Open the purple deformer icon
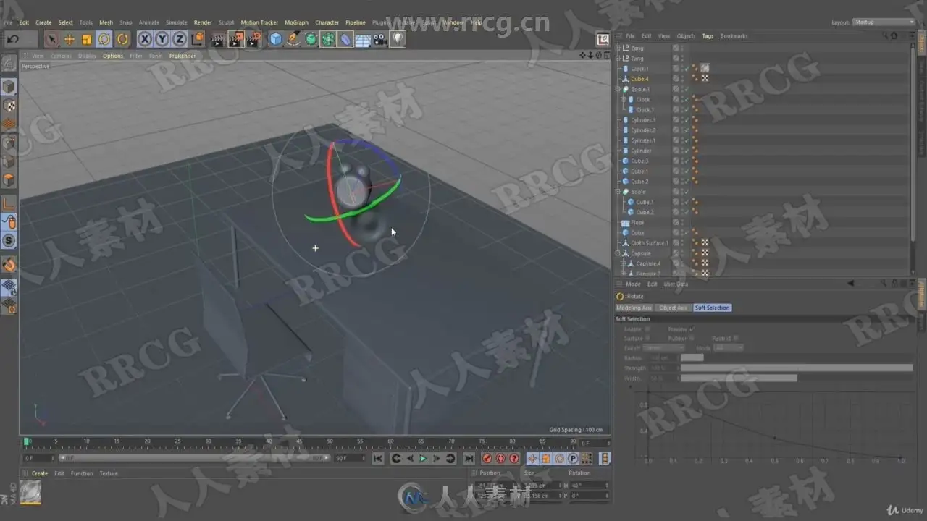This screenshot has width=927, height=521. point(345,39)
